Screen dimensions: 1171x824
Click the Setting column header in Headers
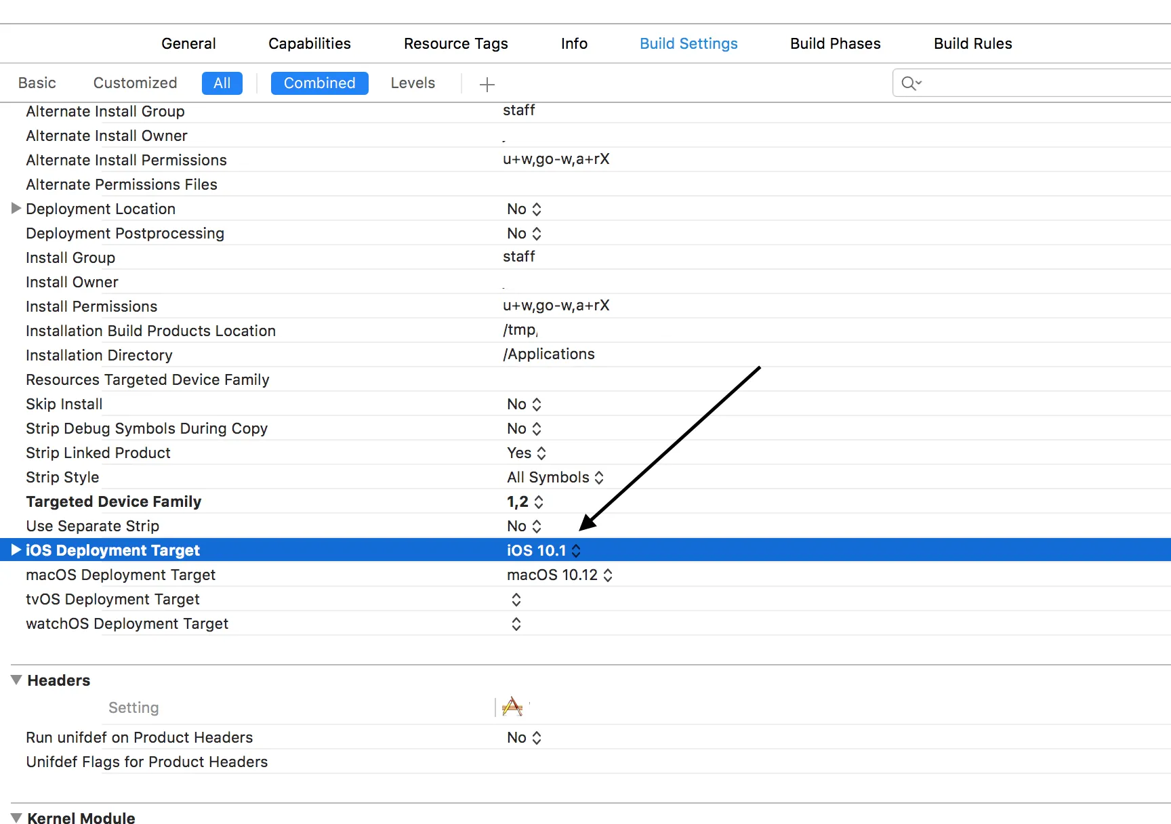[x=133, y=707]
